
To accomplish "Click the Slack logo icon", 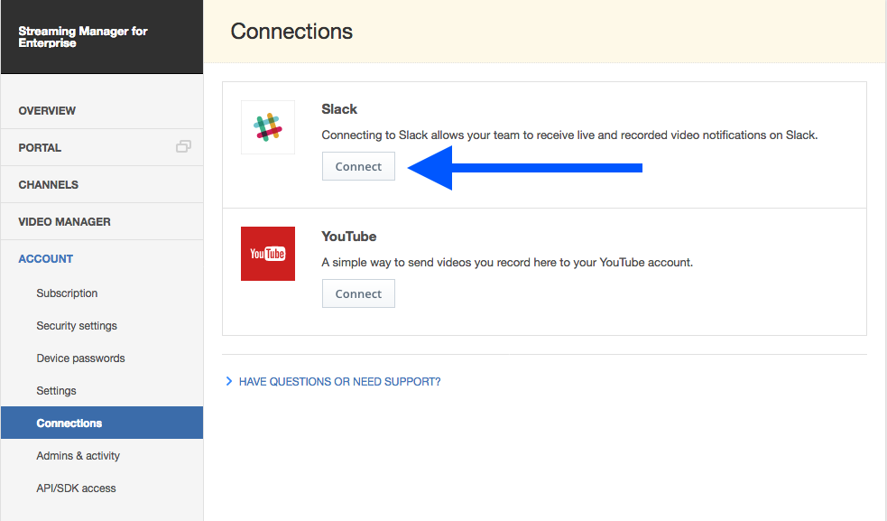I will 268,127.
